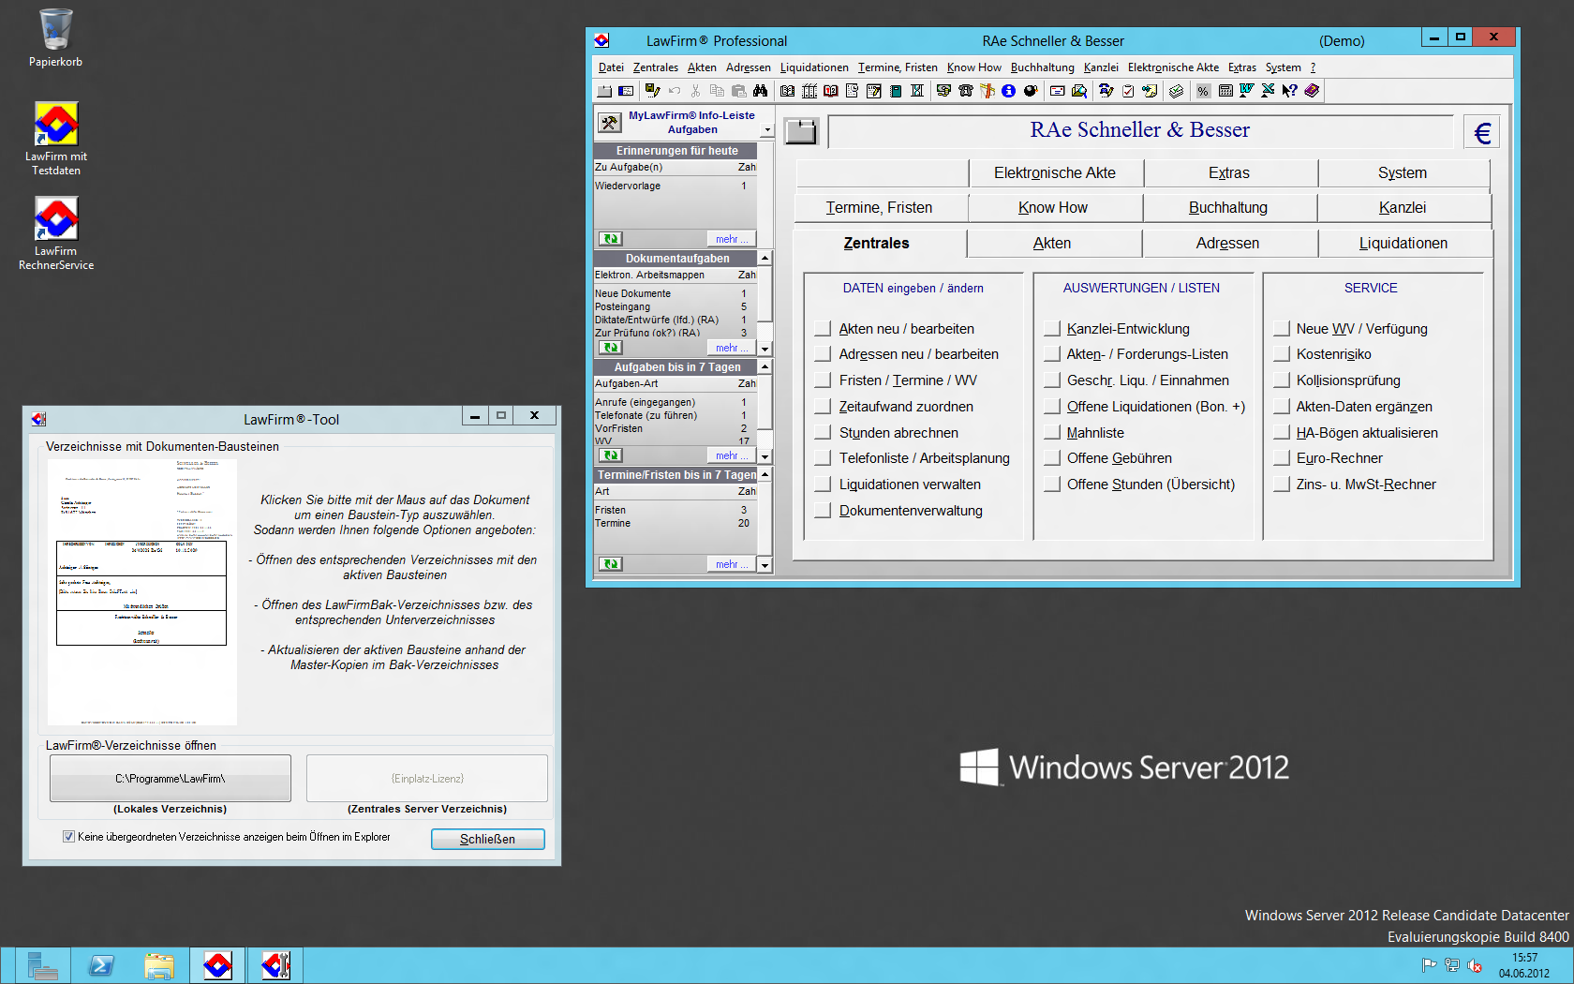Click the hourglass icon in the toolbar

(916, 91)
